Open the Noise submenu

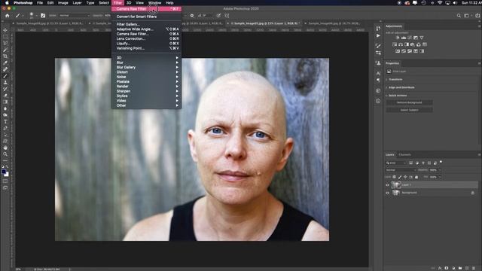pyautogui.click(x=146, y=77)
